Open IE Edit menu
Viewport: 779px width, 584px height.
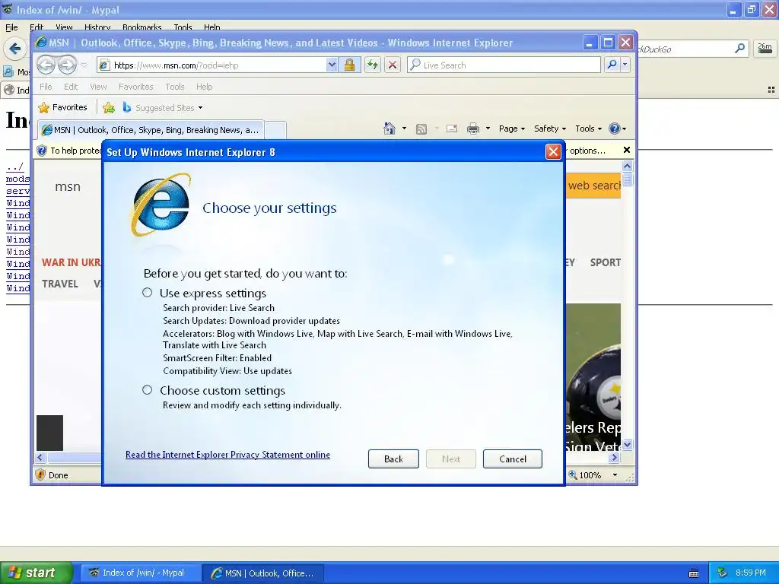click(x=71, y=87)
